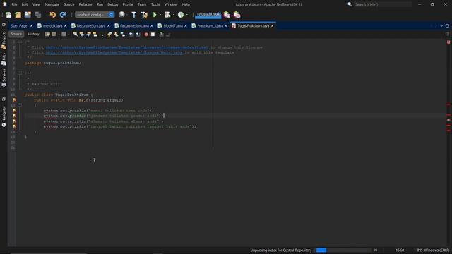Viewport: 452px width, 254px height.
Task: Jump to the previous bookmark using its icon
Action: (109, 35)
